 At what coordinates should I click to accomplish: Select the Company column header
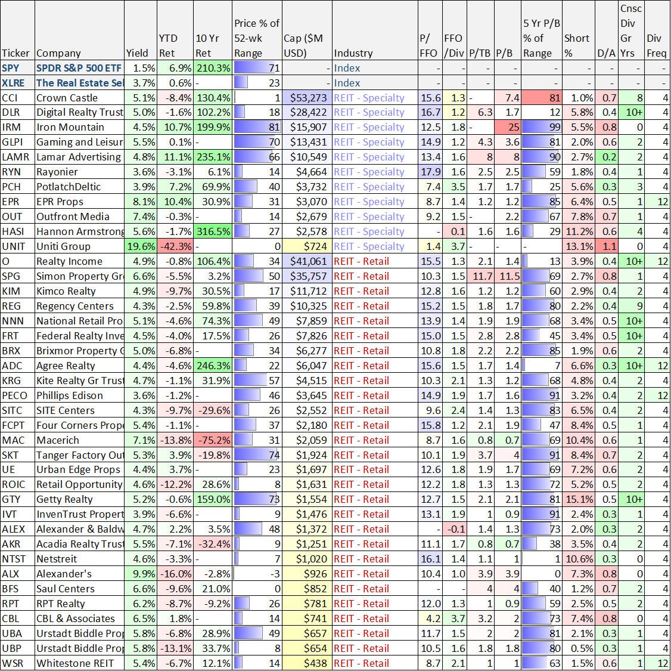click(80, 30)
